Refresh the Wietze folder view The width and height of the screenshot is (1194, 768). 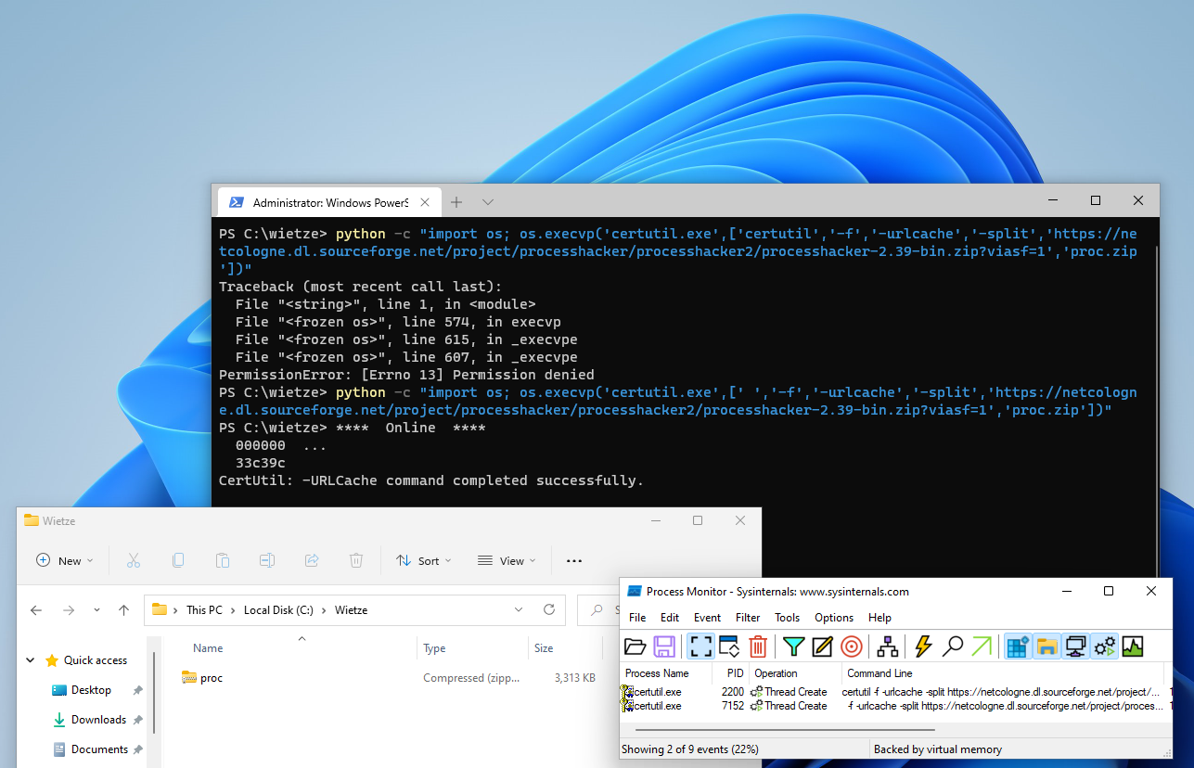[x=549, y=610]
